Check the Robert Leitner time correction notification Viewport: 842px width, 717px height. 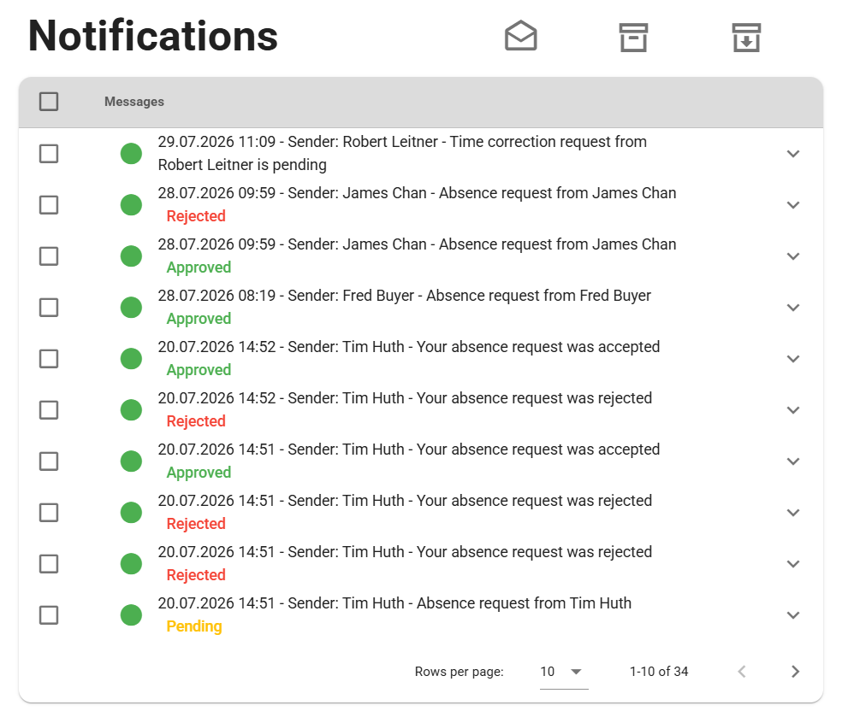click(x=49, y=153)
